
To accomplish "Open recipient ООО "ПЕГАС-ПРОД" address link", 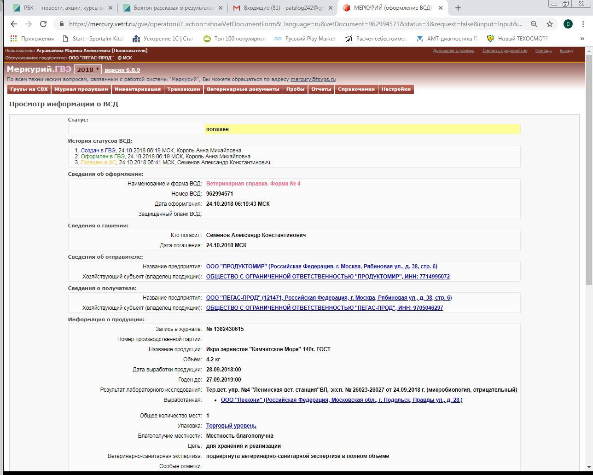I will pos(329,298).
